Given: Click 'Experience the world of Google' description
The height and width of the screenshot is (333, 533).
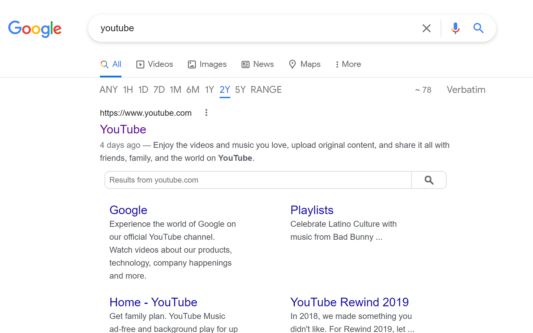Looking at the screenshot, I should pyautogui.click(x=173, y=250).
